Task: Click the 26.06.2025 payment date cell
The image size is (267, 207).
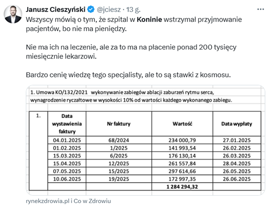Action: coord(237,179)
